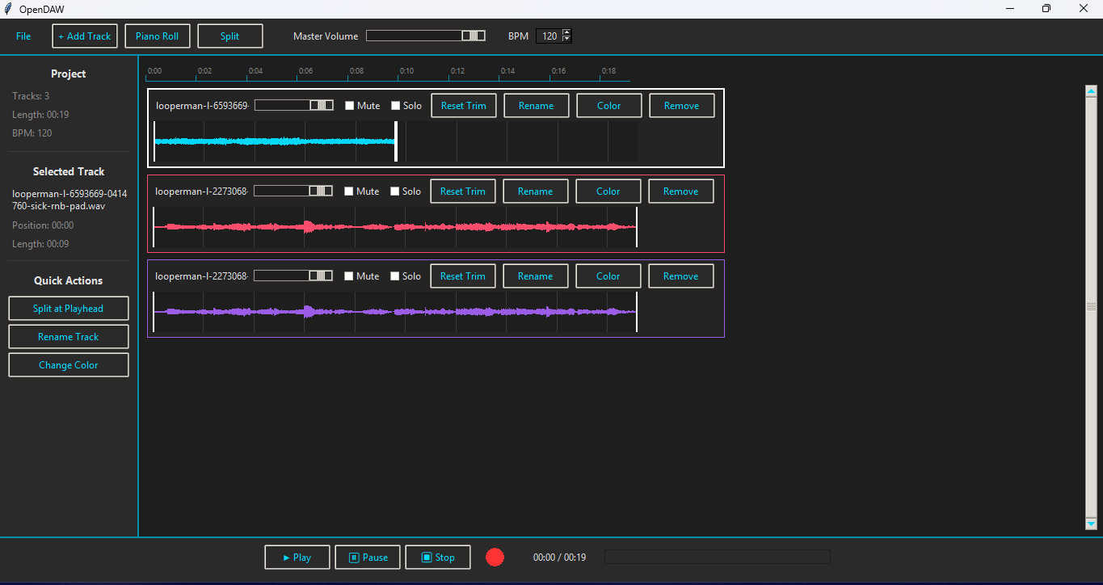Click the 'Length: 00:09' selected track text
This screenshot has height=585, width=1103.
tap(40, 244)
